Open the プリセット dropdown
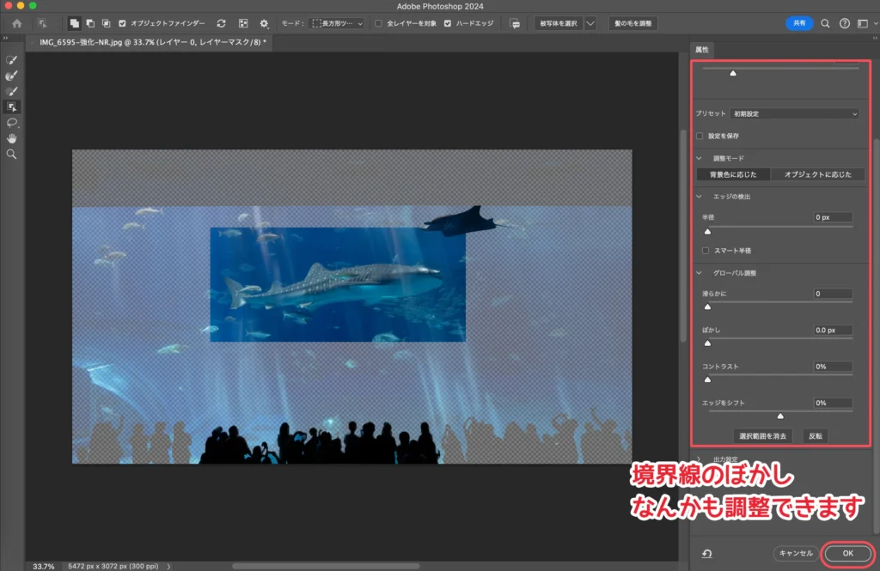This screenshot has width=880, height=571. point(794,113)
